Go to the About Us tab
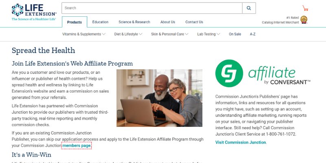 point(167,22)
